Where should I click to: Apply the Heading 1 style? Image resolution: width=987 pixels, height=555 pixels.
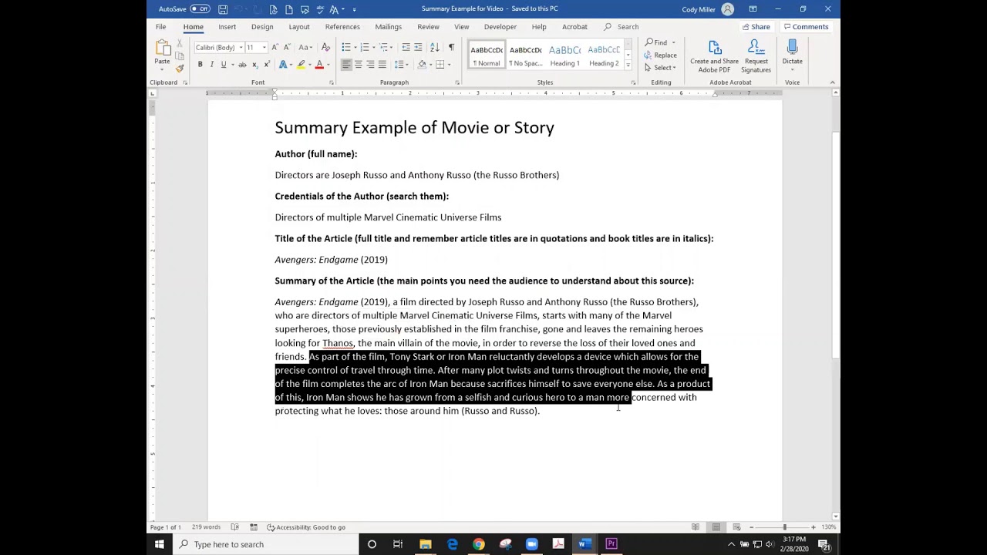click(x=564, y=55)
